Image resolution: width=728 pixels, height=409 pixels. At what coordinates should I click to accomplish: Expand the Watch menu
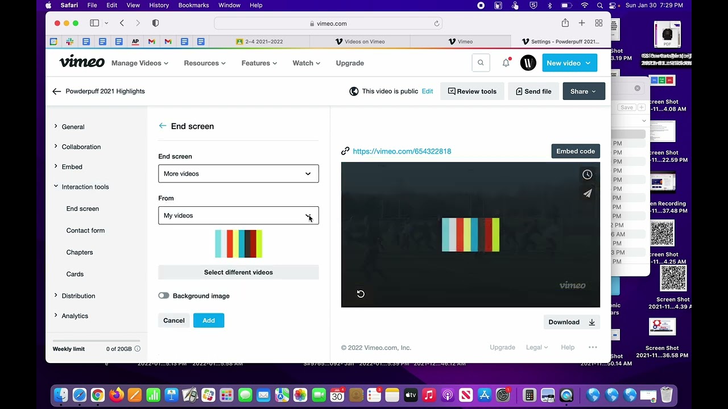click(307, 63)
